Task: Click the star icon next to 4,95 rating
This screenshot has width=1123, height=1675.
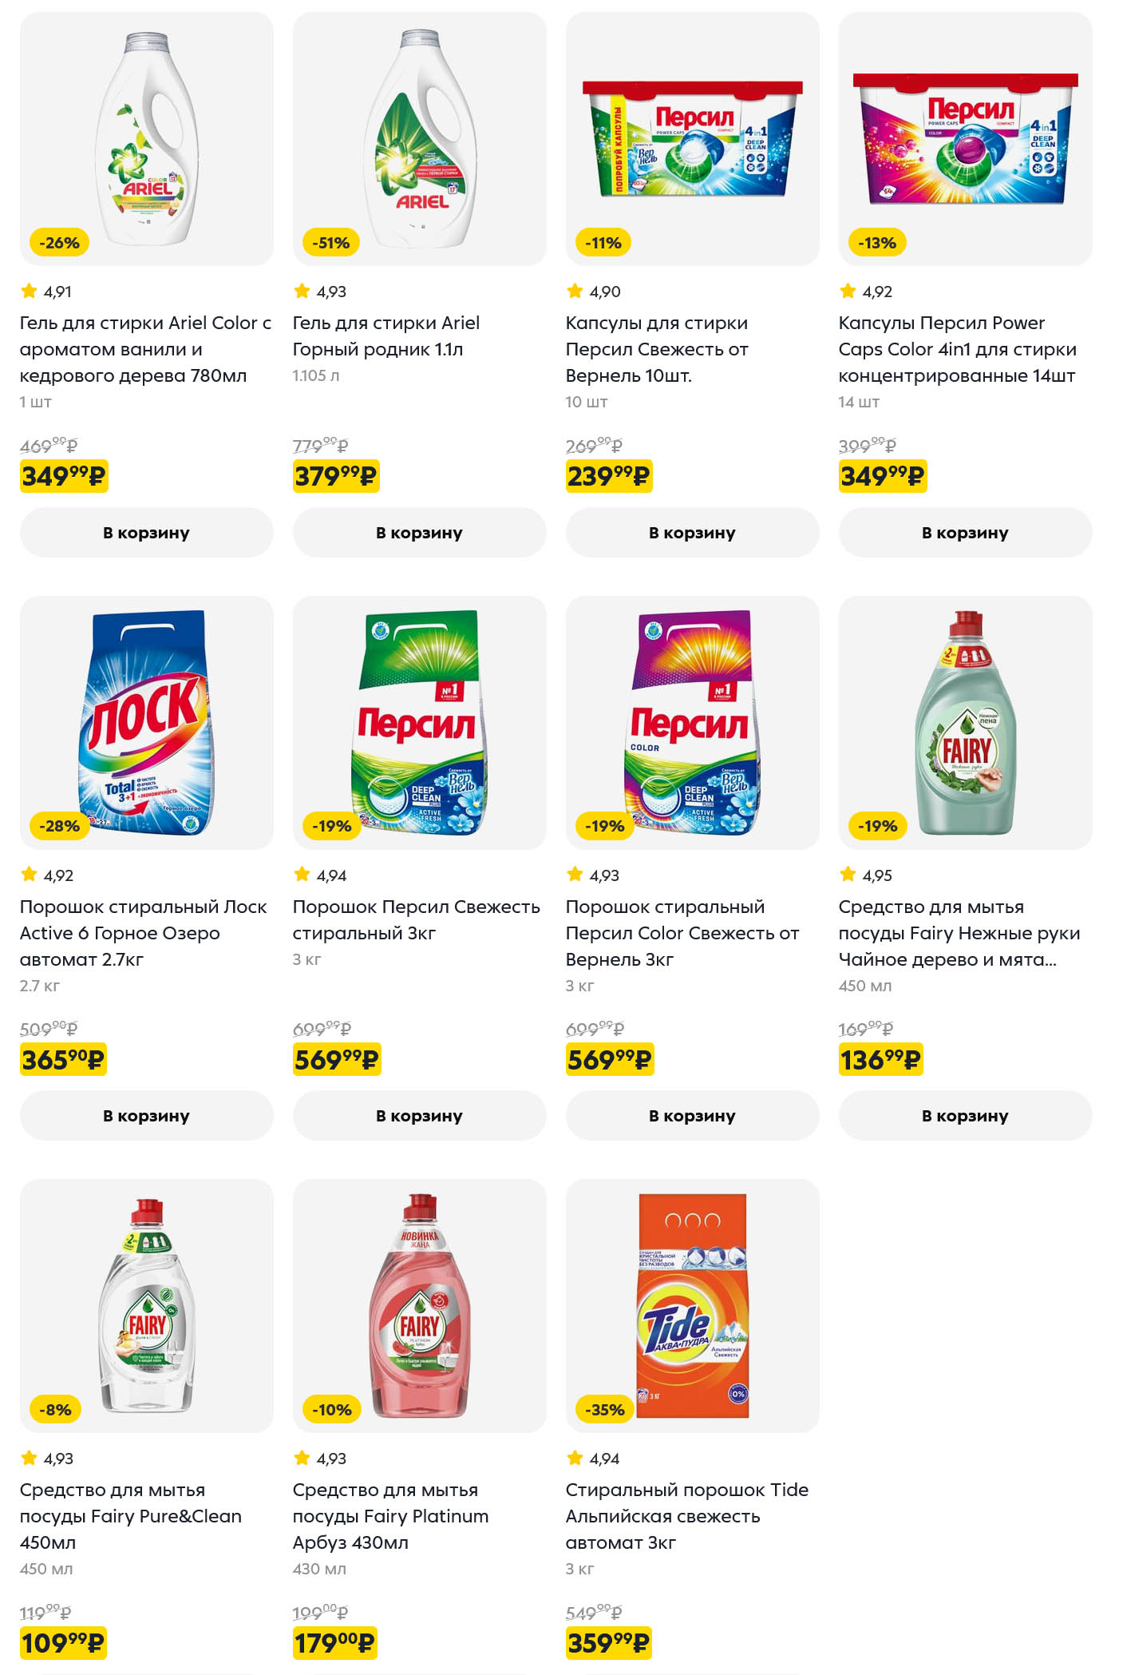Action: click(x=848, y=875)
